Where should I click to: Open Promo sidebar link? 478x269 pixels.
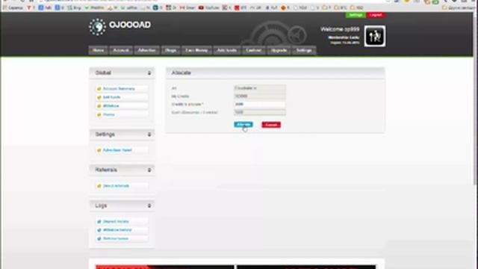[x=109, y=114]
